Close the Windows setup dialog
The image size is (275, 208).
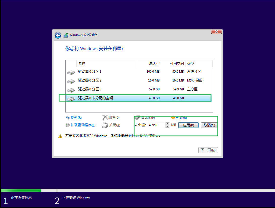click(x=216, y=31)
